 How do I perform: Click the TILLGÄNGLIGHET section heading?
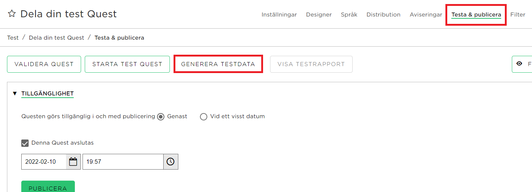[x=47, y=94]
